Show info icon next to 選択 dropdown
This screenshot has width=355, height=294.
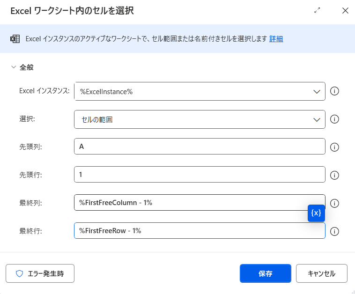tap(334, 119)
